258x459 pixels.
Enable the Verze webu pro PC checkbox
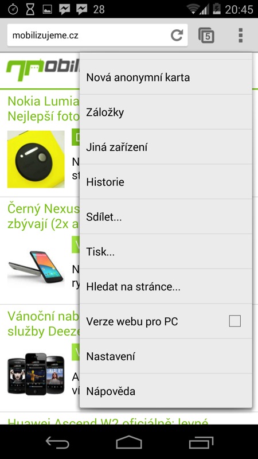(235, 321)
